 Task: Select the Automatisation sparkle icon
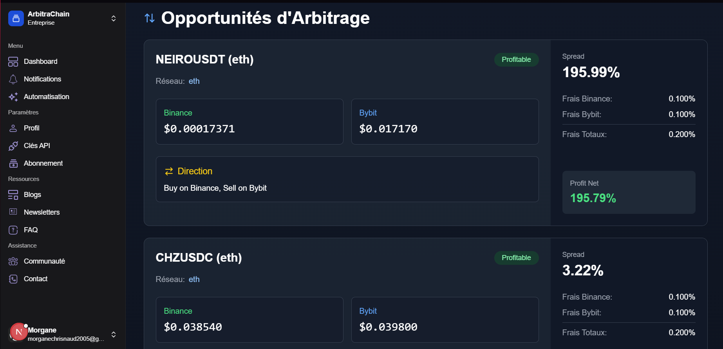coord(13,97)
